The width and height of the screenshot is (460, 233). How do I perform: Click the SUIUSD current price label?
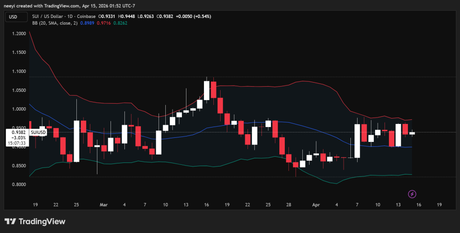click(38, 132)
